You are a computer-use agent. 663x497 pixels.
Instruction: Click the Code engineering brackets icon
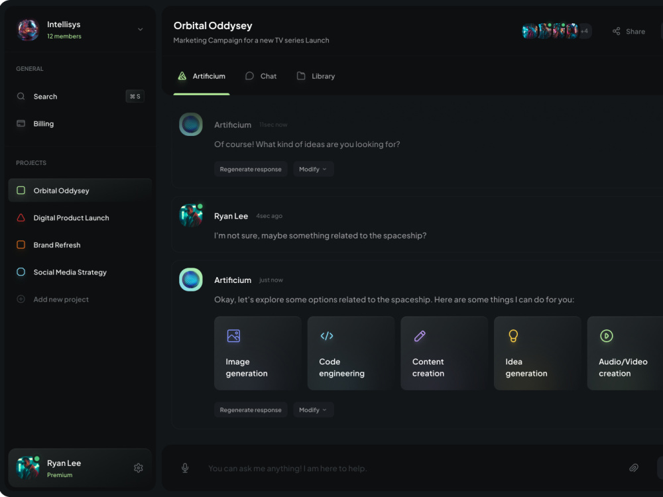tap(327, 336)
